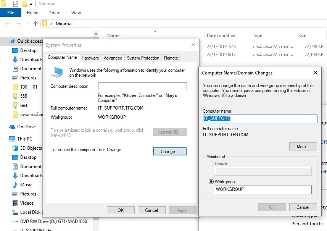Open the 100__01 folder

coord(25,87)
